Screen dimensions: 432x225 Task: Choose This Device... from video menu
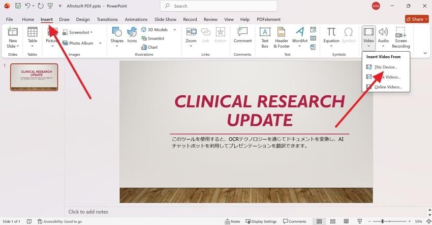tap(386, 67)
